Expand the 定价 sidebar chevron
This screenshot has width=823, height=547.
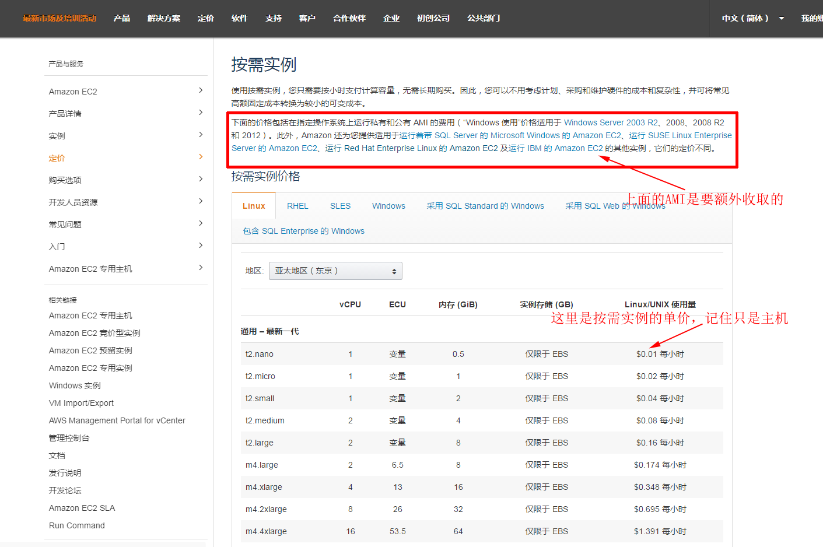pos(201,157)
